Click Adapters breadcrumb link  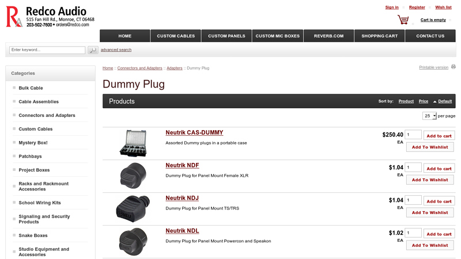pos(175,68)
